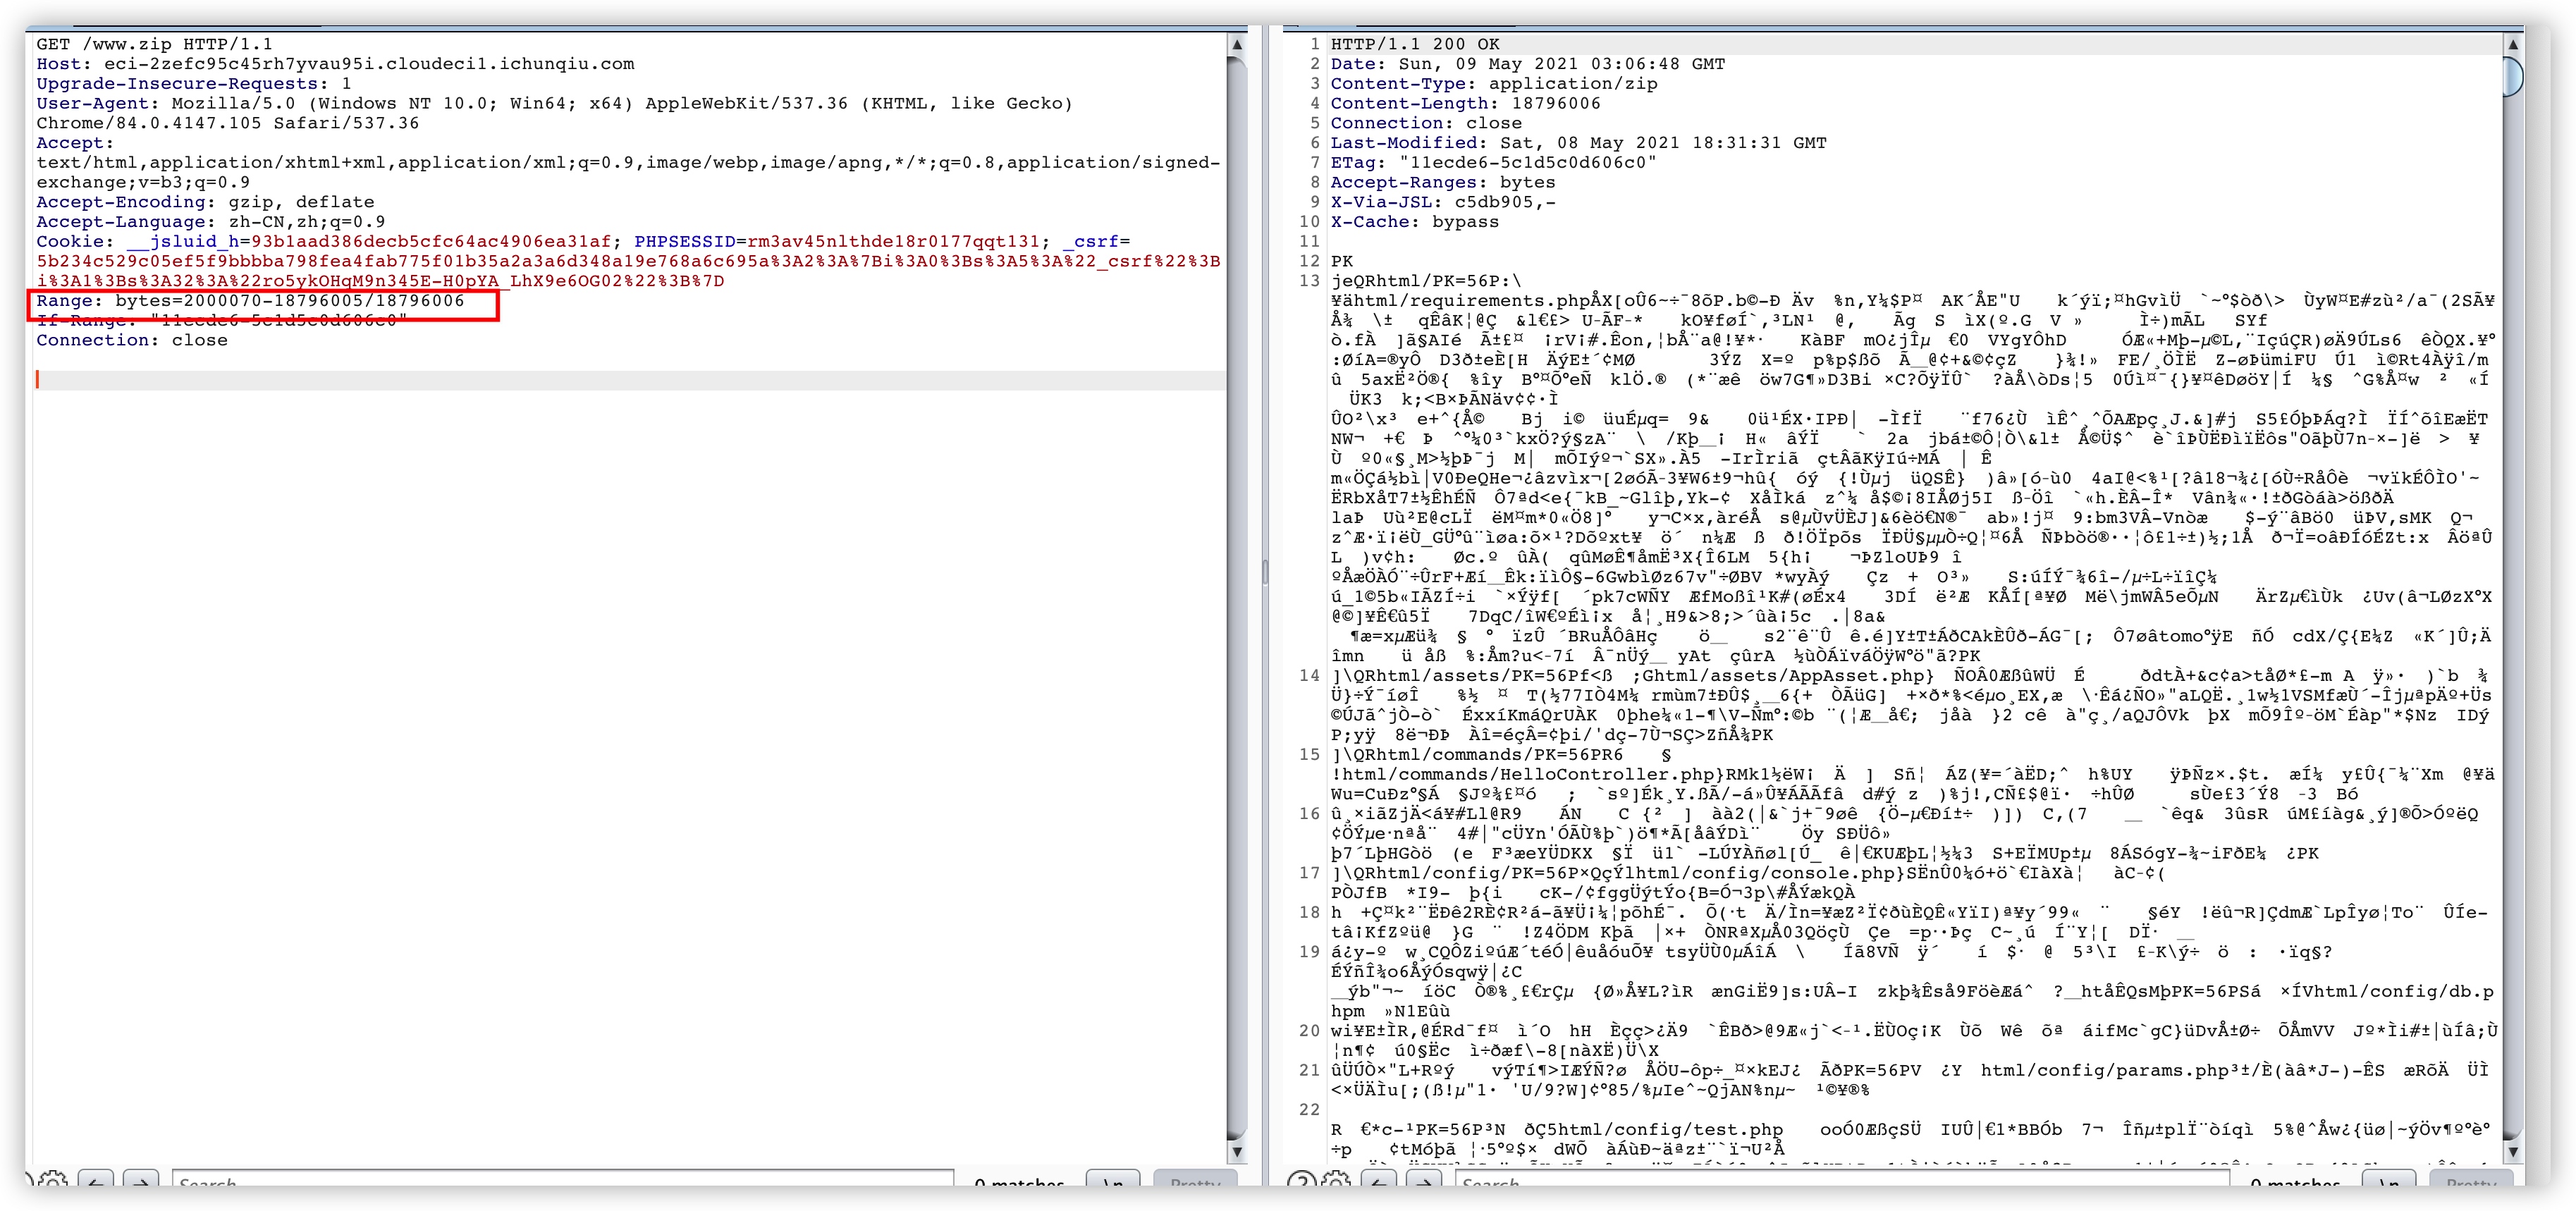Go to previous match in response search
The image size is (2576, 1211).
1380,1182
